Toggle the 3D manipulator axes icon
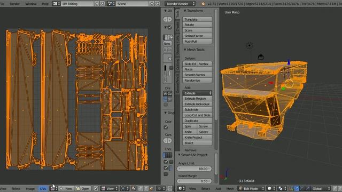Screen dimensions: 342x192 point(291,188)
